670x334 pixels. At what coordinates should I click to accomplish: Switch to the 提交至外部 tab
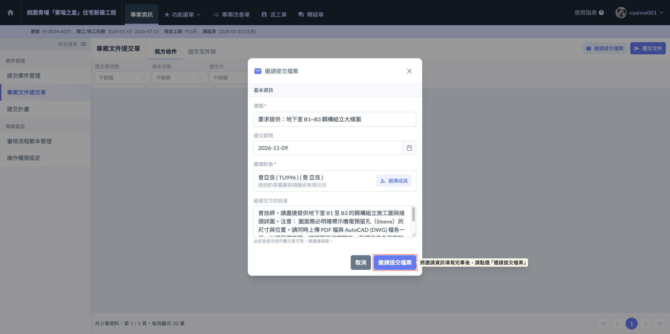[x=202, y=52]
